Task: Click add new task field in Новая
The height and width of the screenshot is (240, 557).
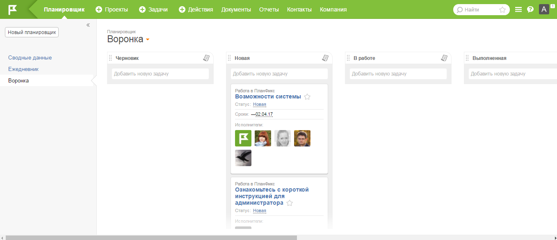Action: [x=279, y=74]
